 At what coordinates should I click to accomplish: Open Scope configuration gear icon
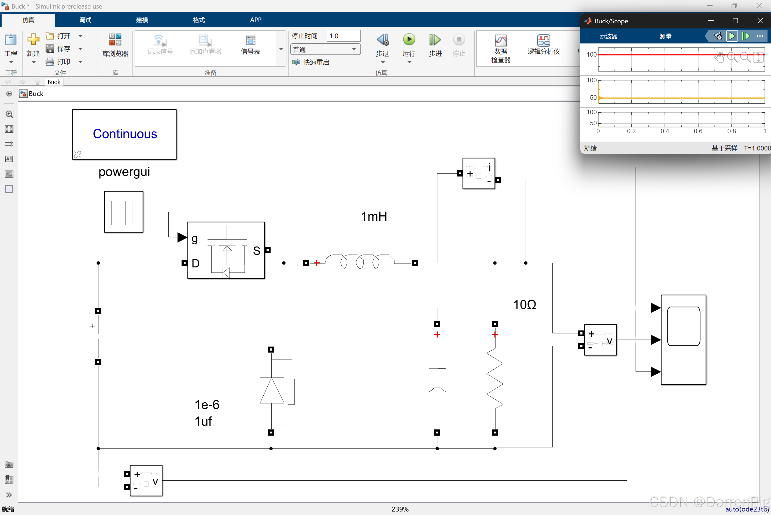(x=718, y=36)
